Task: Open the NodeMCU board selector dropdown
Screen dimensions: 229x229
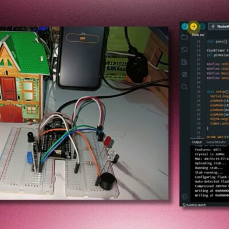Action: pos(219,26)
